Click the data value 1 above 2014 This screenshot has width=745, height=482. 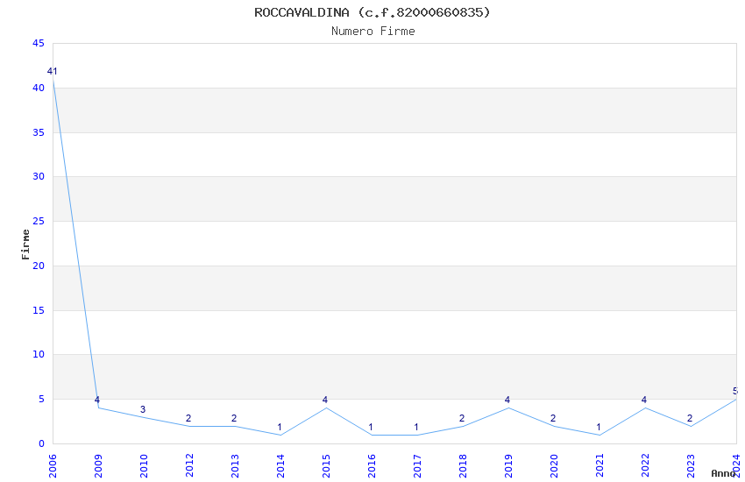point(280,428)
